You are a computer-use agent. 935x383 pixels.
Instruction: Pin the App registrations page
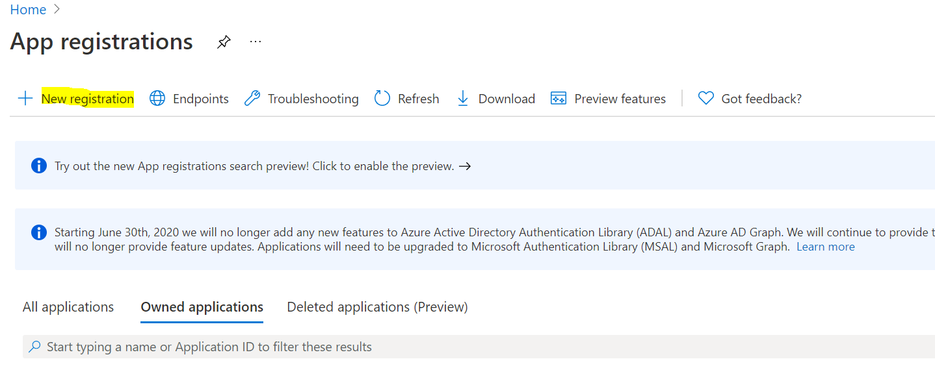tap(224, 42)
